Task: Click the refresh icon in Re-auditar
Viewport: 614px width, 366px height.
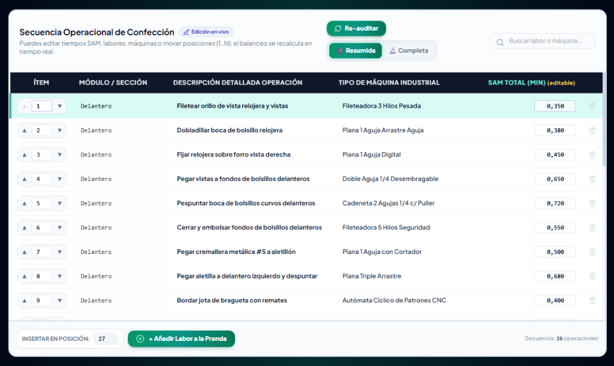Action: 338,28
